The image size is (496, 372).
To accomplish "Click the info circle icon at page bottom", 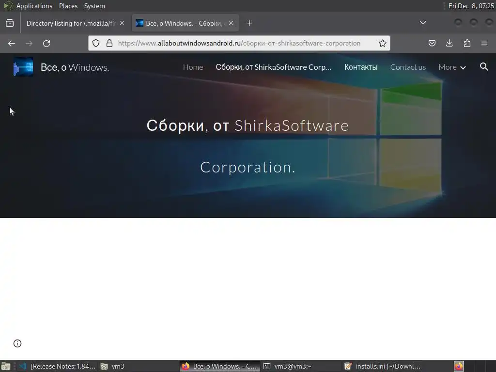I will click(x=17, y=343).
